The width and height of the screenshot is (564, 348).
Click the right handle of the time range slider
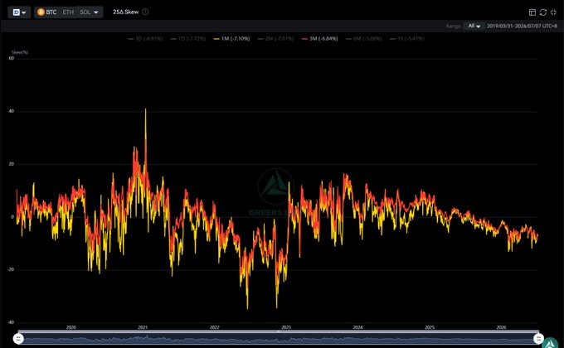[538, 339]
